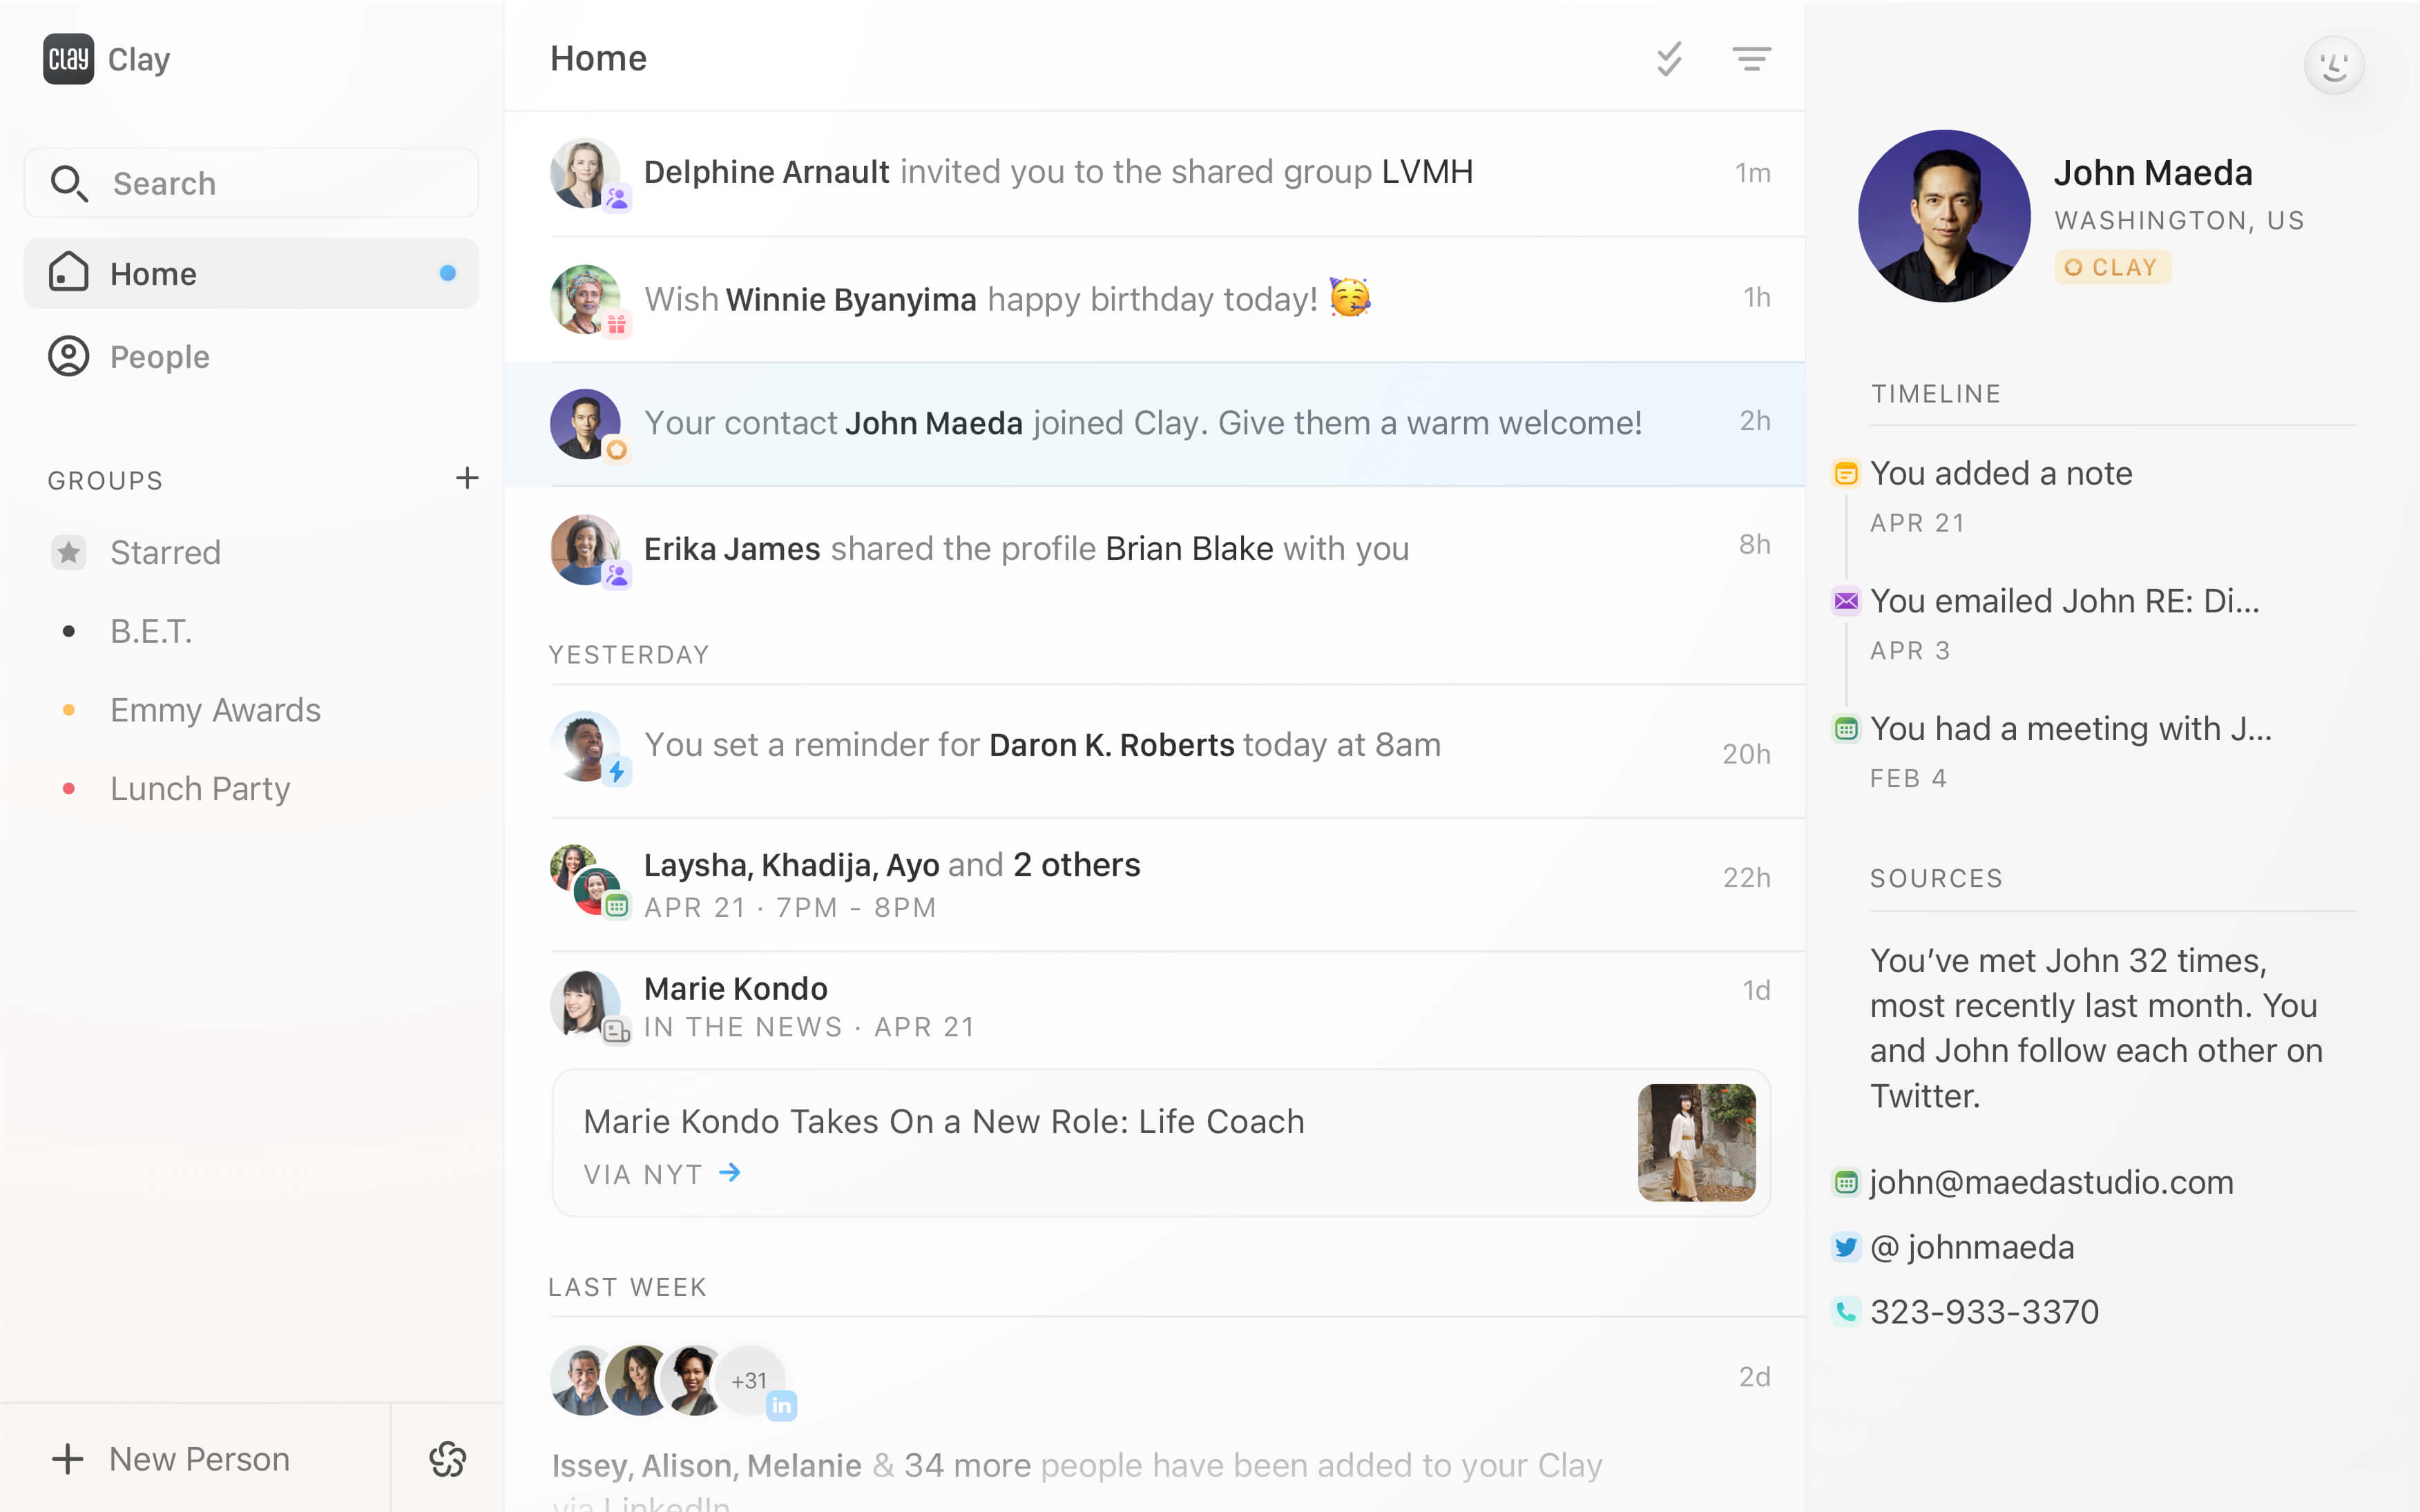Open the Search field via magnifier icon

(69, 183)
